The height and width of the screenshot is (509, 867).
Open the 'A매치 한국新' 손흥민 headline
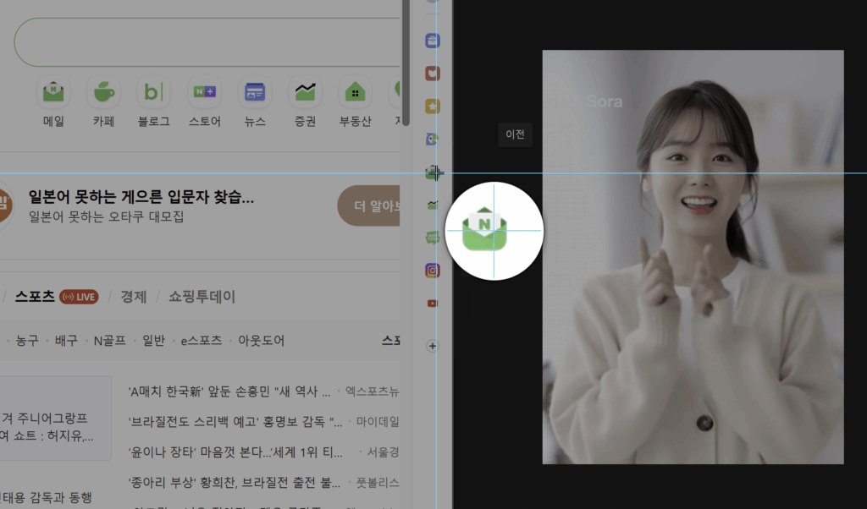(x=229, y=391)
